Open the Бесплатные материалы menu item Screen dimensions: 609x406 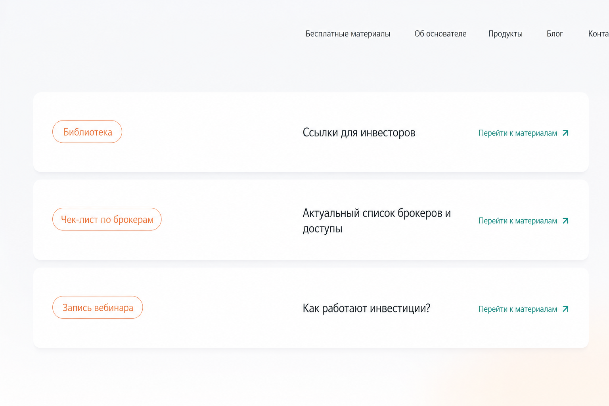coord(348,34)
